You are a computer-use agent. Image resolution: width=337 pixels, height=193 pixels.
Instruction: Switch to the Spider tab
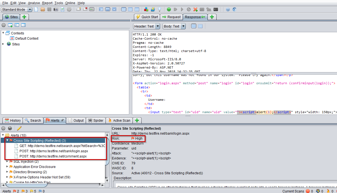click(x=96, y=120)
